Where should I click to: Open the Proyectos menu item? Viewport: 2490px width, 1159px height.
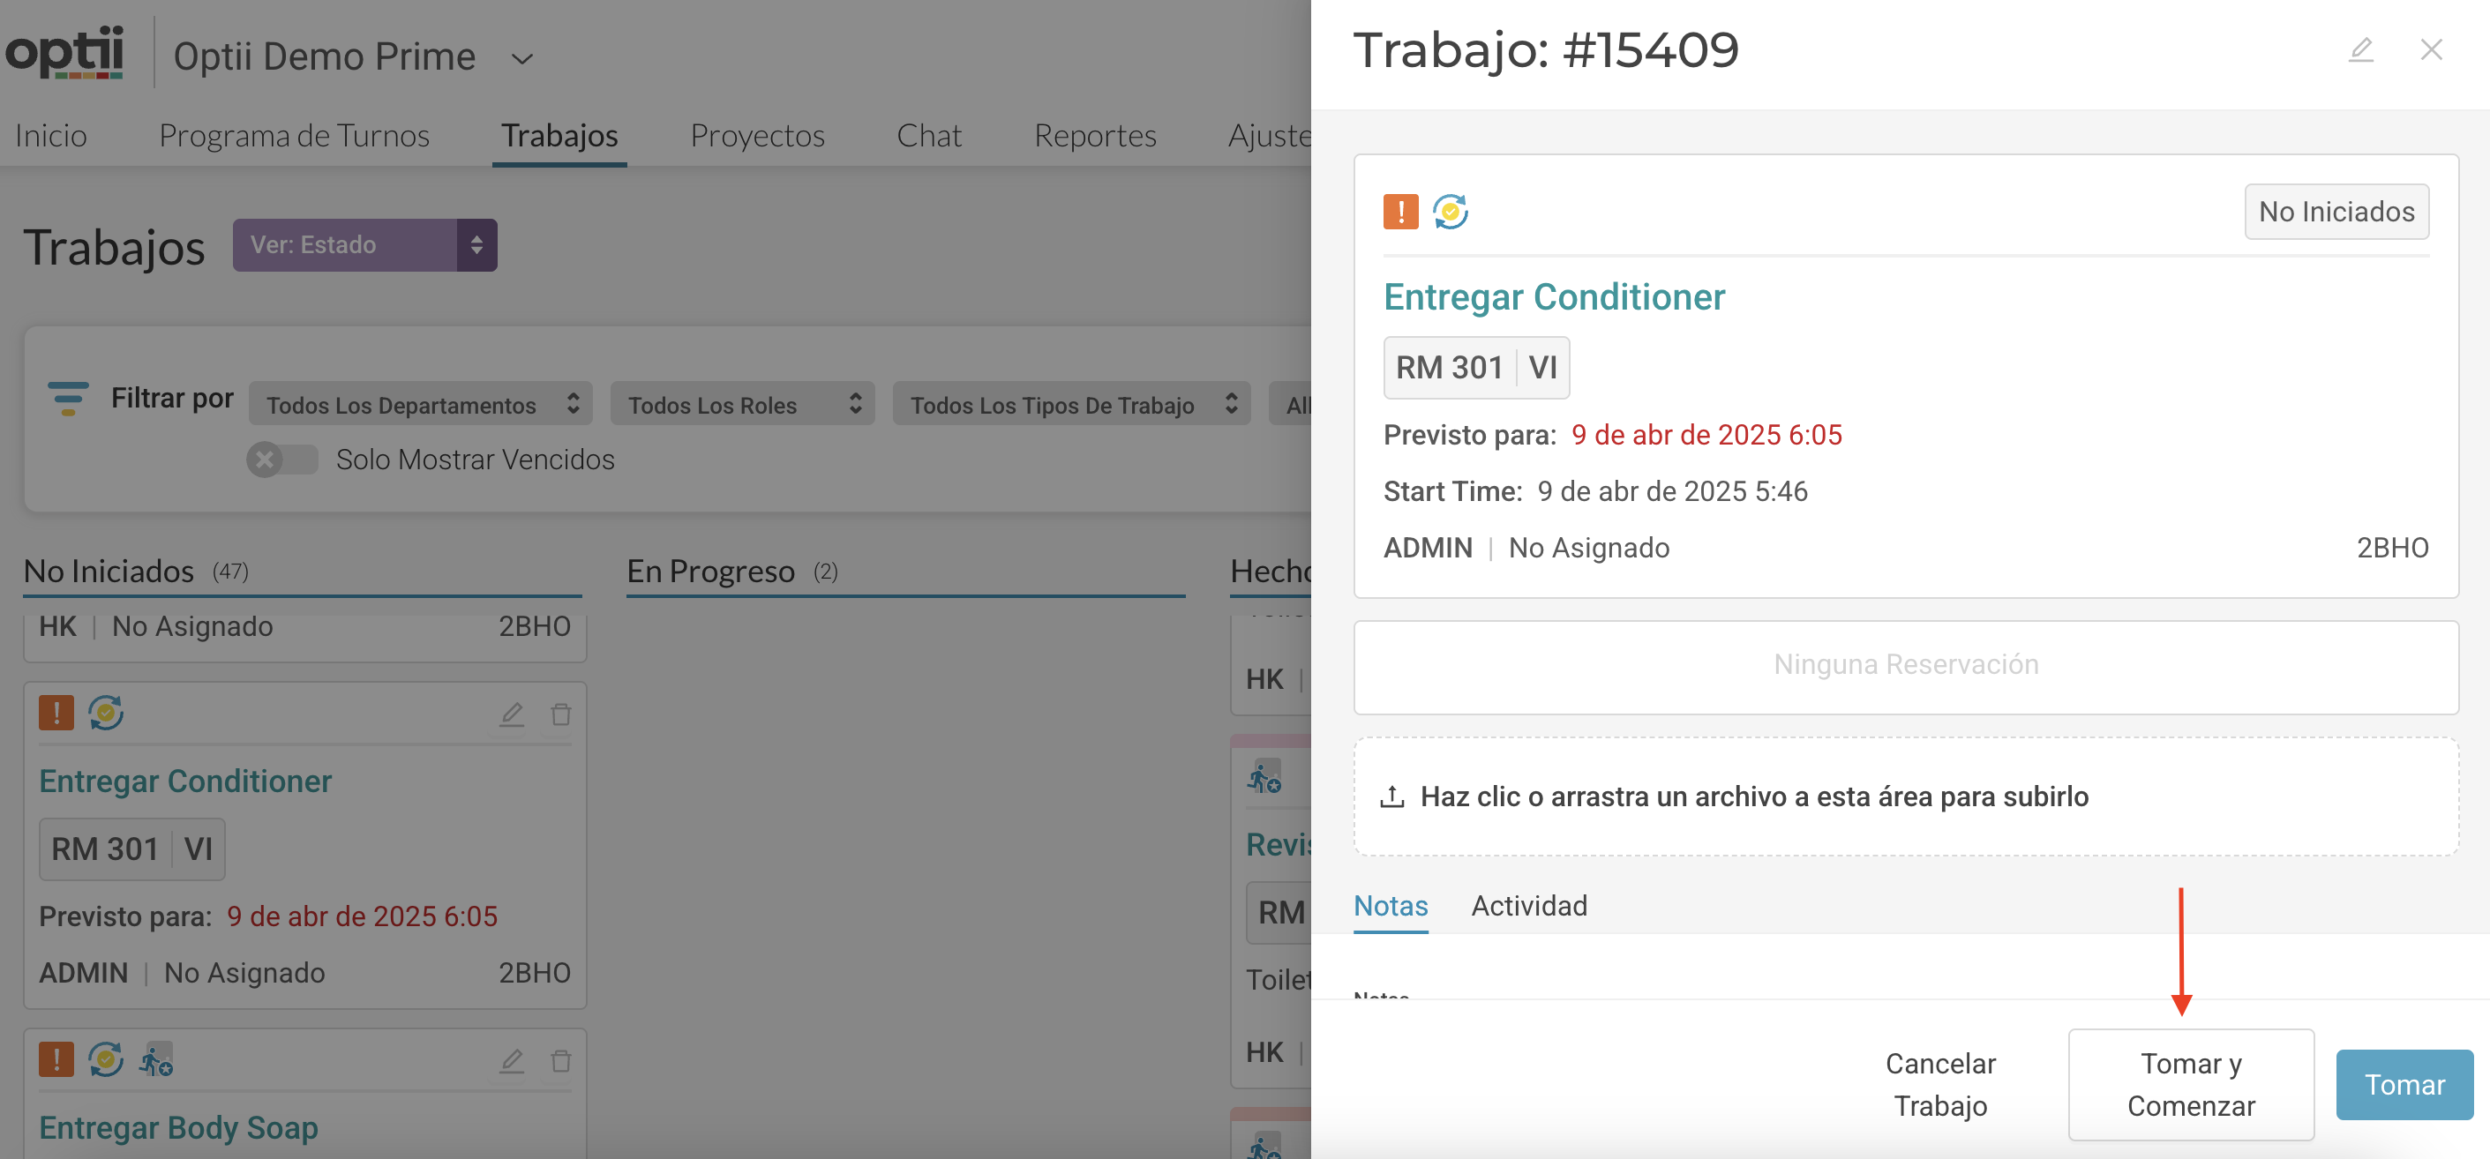(757, 137)
